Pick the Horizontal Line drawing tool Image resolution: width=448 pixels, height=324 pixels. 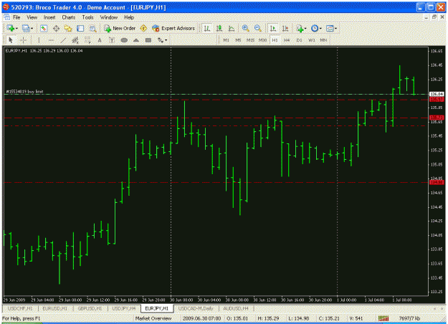[x=51, y=40]
